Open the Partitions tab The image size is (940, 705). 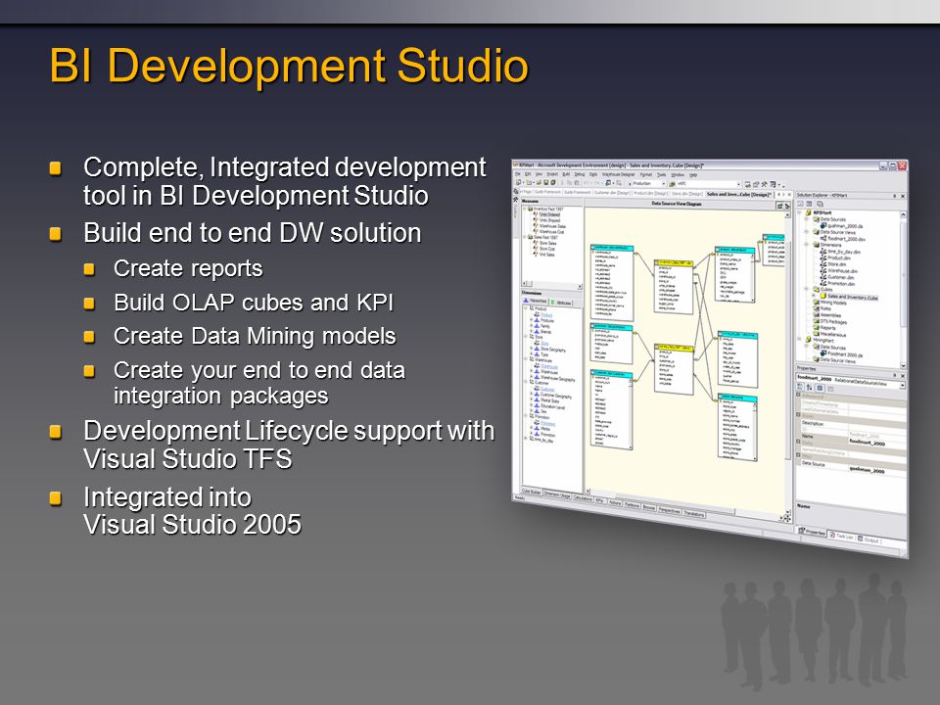632,505
